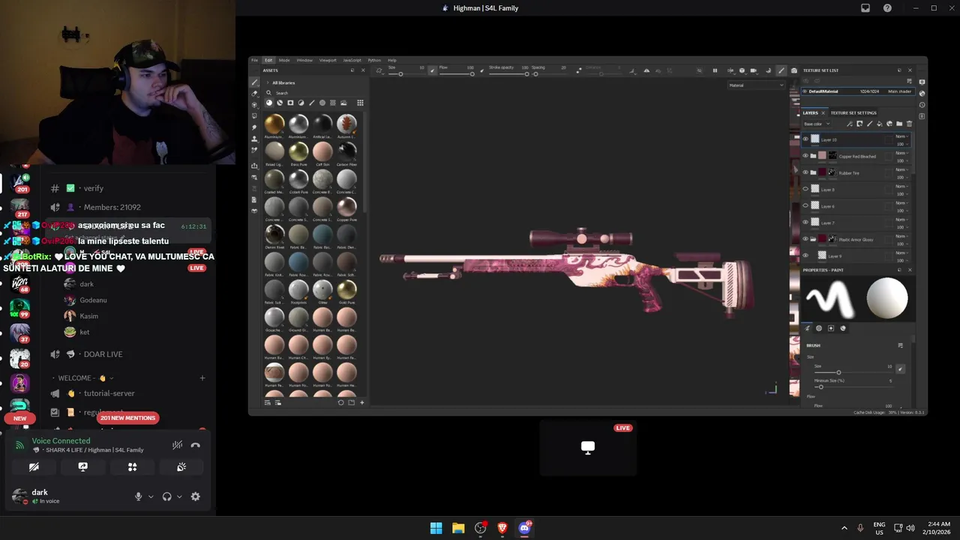Open the Python menu

[x=374, y=60]
